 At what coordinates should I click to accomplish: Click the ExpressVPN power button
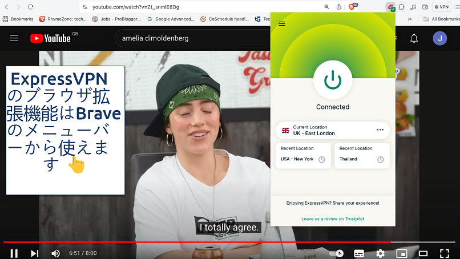[x=333, y=80]
